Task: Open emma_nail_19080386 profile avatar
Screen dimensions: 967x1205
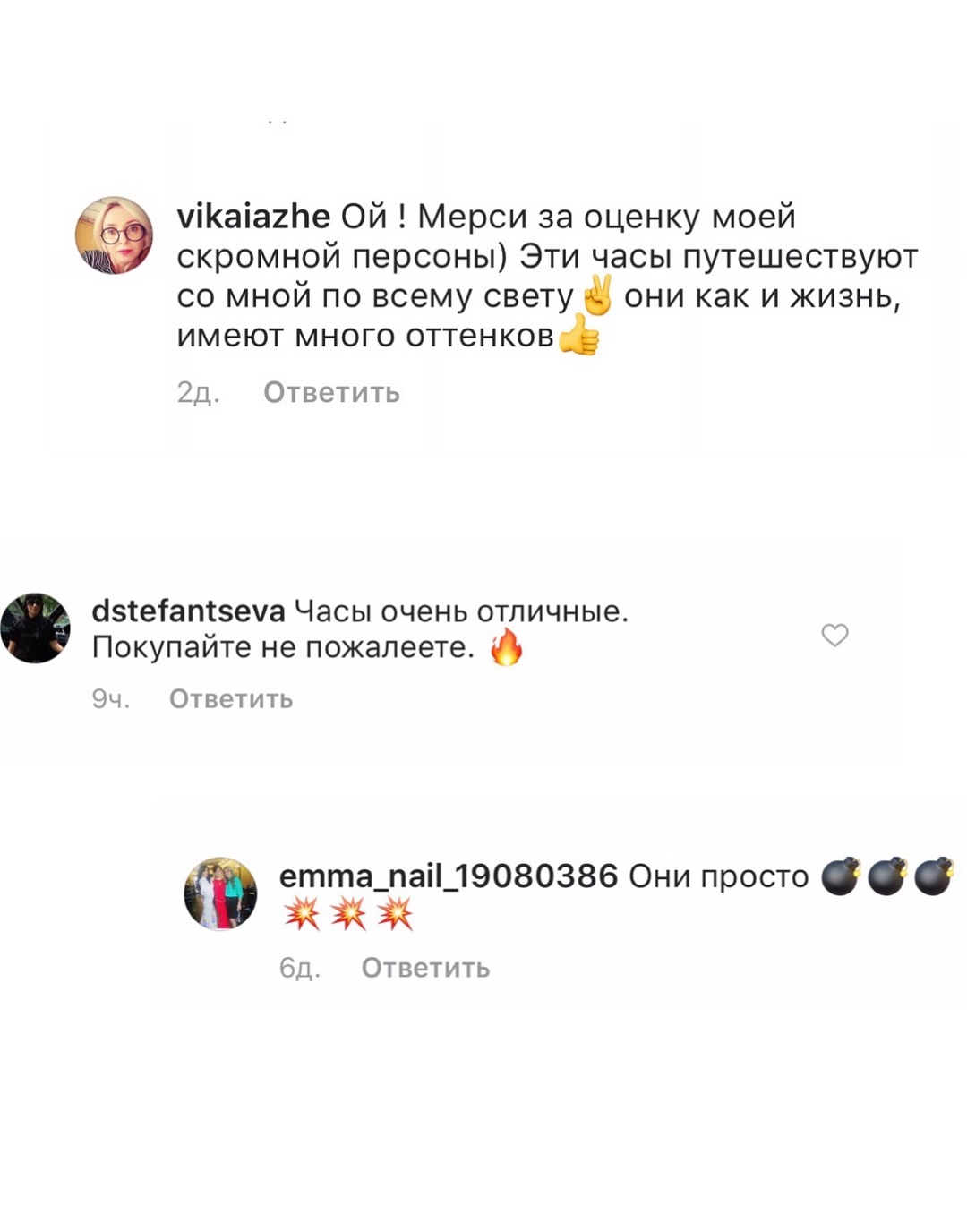Action: click(x=220, y=893)
